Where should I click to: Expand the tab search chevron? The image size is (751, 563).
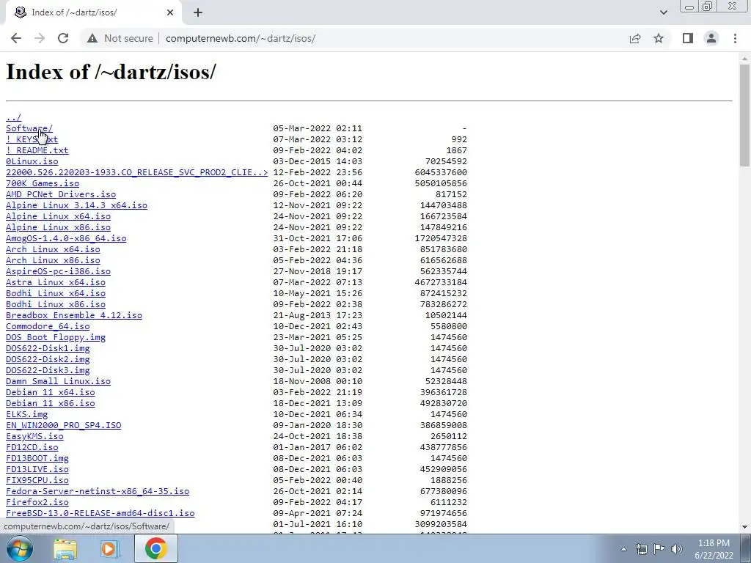(x=663, y=12)
